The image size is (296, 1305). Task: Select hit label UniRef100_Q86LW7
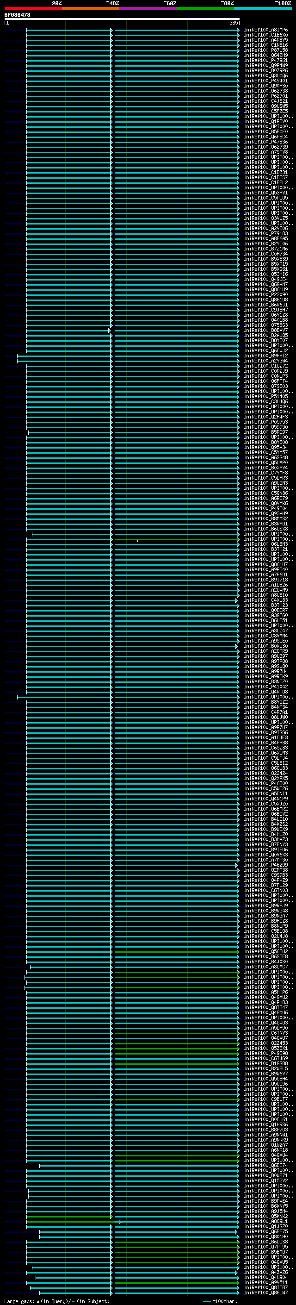pyautogui.click(x=265, y=1293)
